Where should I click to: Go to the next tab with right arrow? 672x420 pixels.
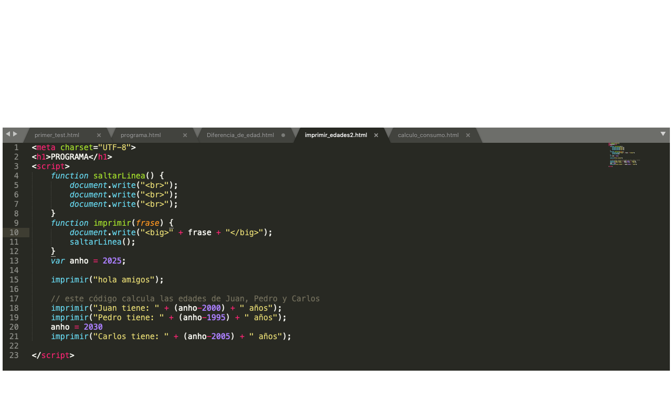[15, 134]
